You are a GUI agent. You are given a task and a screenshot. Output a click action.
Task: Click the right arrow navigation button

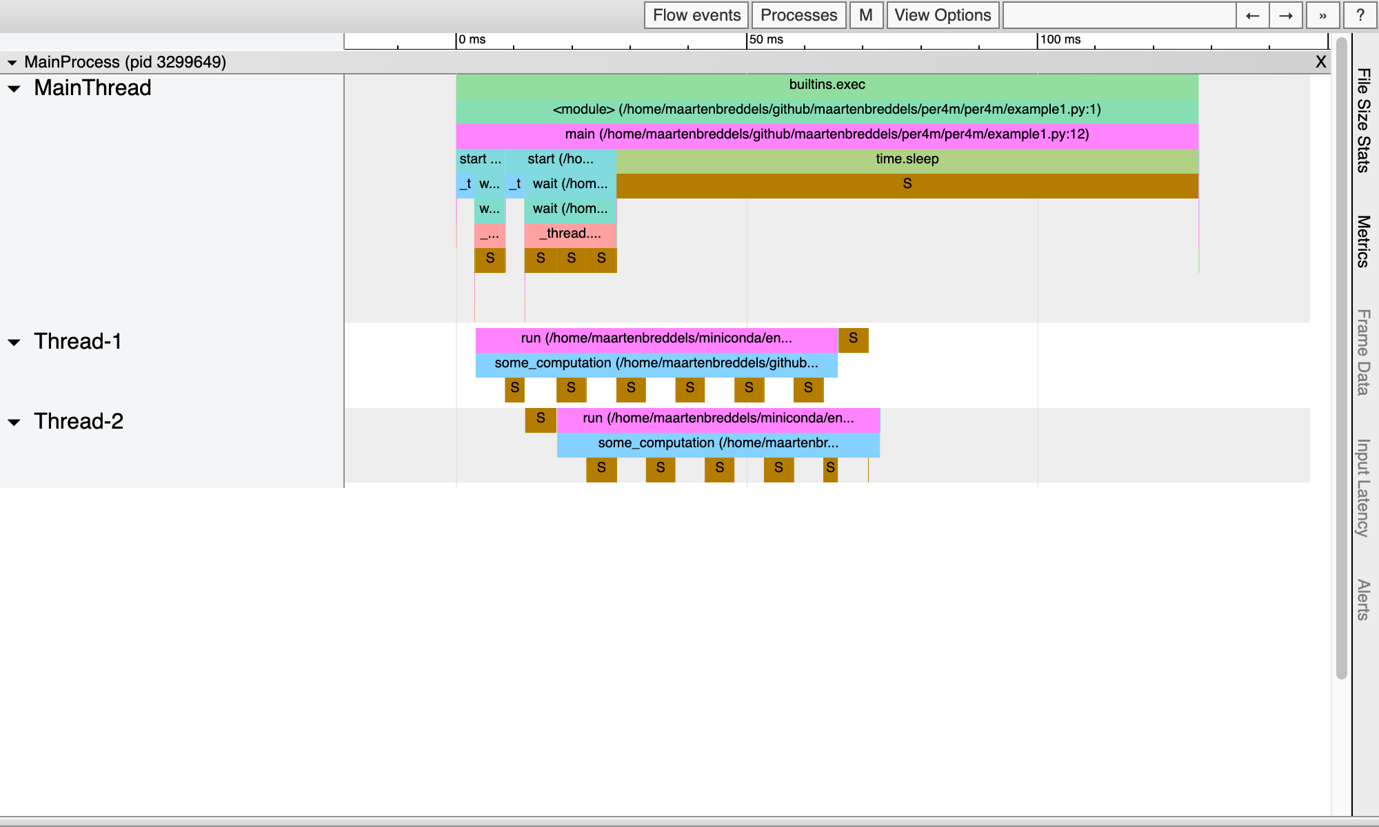(x=1286, y=15)
